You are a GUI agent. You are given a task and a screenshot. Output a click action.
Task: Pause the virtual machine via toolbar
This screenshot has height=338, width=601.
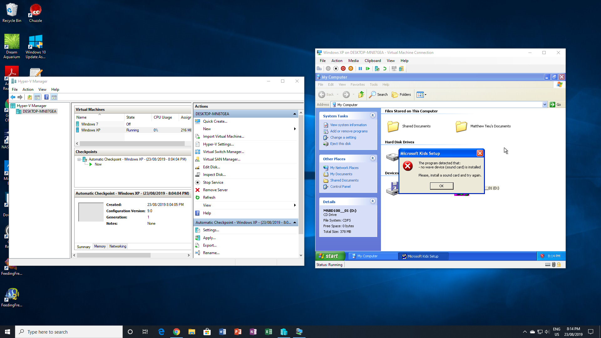(360, 69)
